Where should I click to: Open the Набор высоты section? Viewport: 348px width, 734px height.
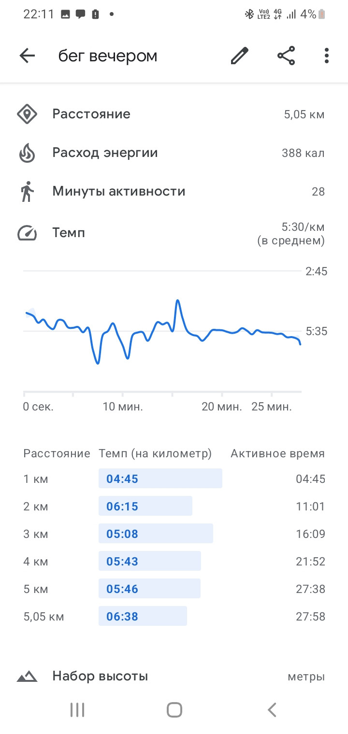click(x=174, y=676)
